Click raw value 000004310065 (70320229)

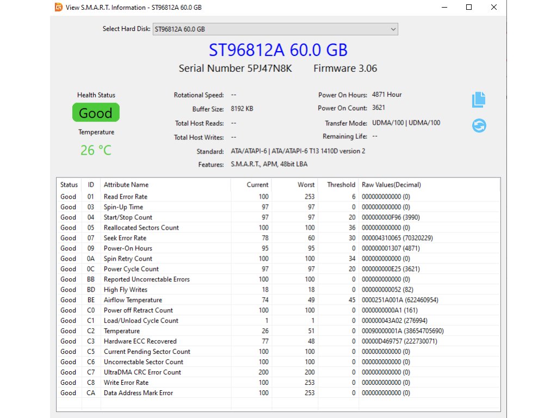[397, 238]
